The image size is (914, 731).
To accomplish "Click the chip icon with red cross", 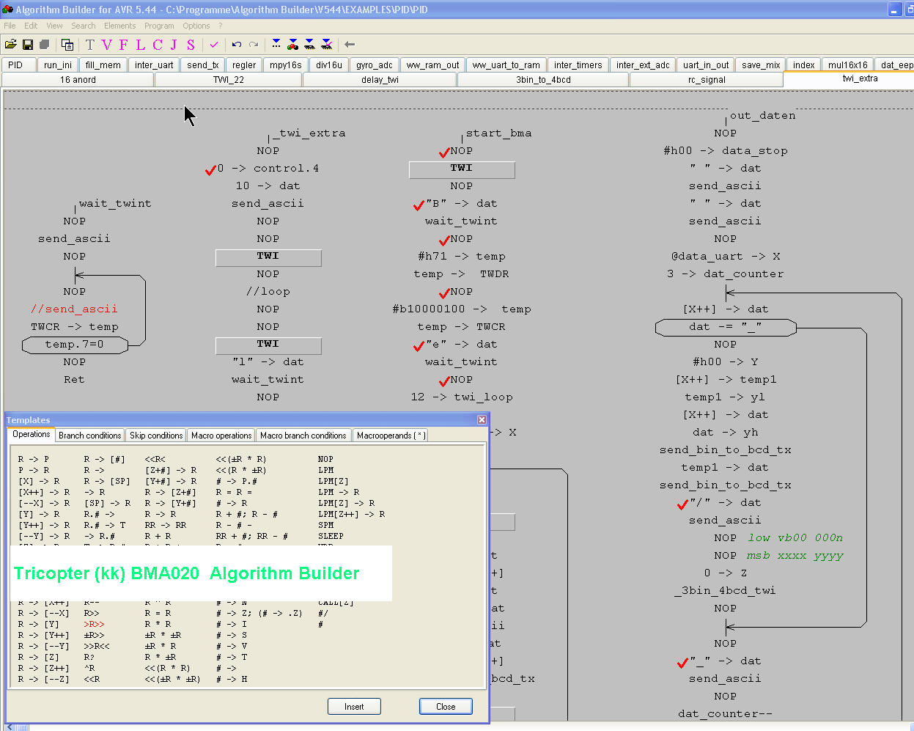I will (327, 45).
